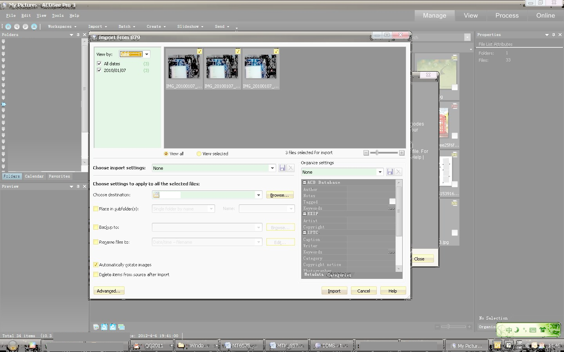Click the rotate-left icon in the bottom toolbar
The width and height of the screenshot is (564, 352).
[x=104, y=327]
